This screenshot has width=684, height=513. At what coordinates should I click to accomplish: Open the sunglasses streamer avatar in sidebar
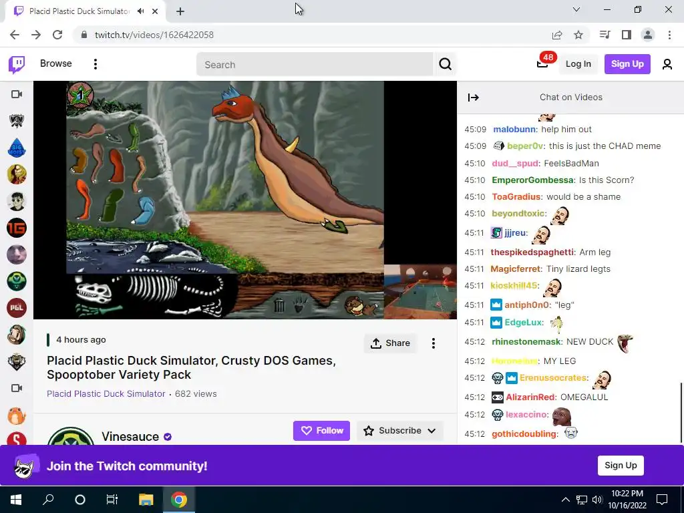click(17, 201)
